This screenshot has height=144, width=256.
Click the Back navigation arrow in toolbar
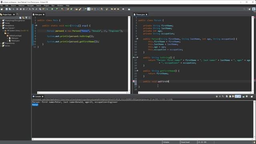coord(118,9)
